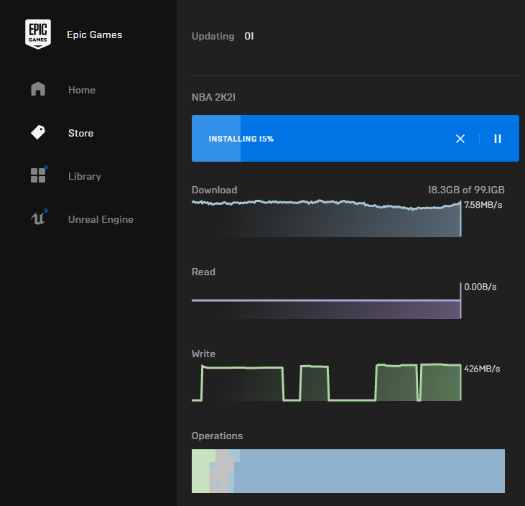
Task: Switch to the Library menu label
Action: pos(85,176)
